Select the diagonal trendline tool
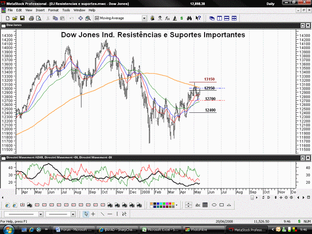Viewport: 312px width, 234px height. (x=102, y=214)
